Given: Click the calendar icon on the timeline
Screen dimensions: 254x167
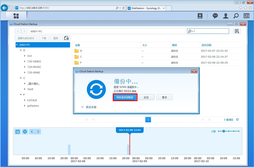Looking at the screenshot, I should pyautogui.click(x=17, y=131).
